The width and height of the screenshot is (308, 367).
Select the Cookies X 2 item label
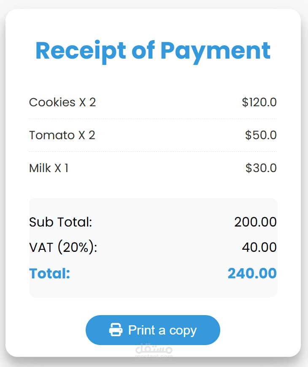(x=62, y=102)
